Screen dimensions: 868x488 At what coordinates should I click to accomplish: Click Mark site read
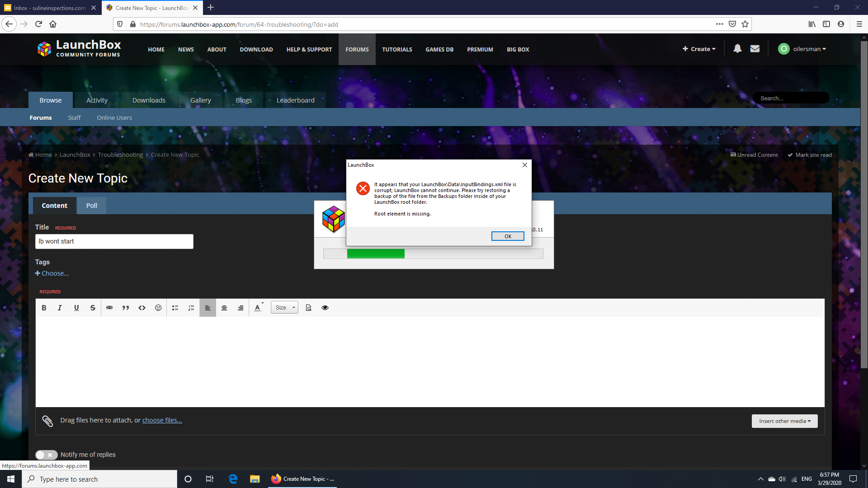tap(810, 155)
